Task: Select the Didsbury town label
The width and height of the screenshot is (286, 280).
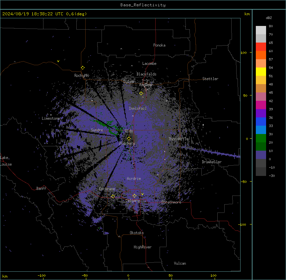Action: [x=127, y=143]
